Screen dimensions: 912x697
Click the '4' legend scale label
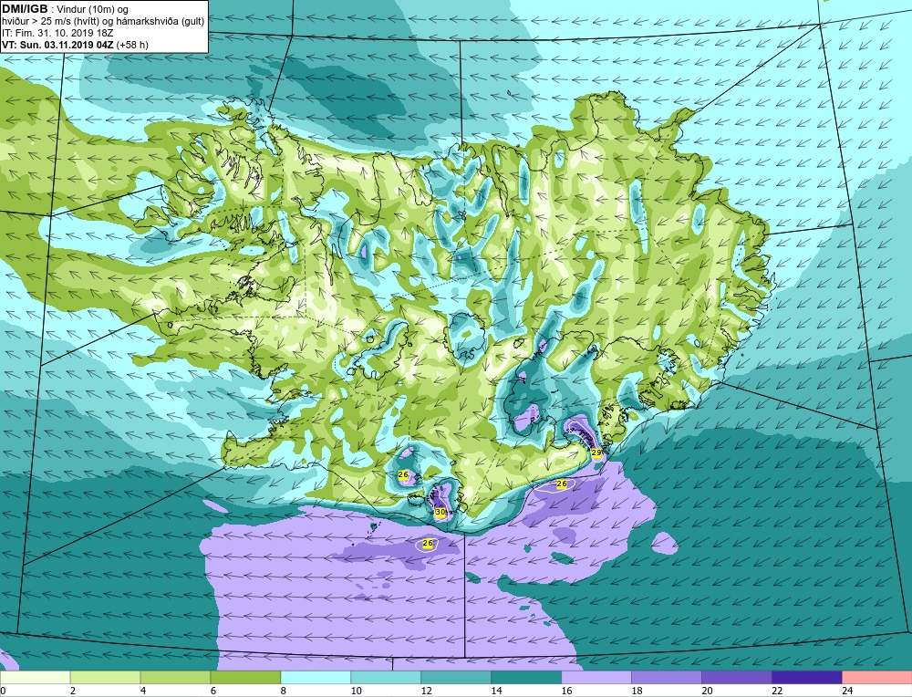(x=144, y=691)
